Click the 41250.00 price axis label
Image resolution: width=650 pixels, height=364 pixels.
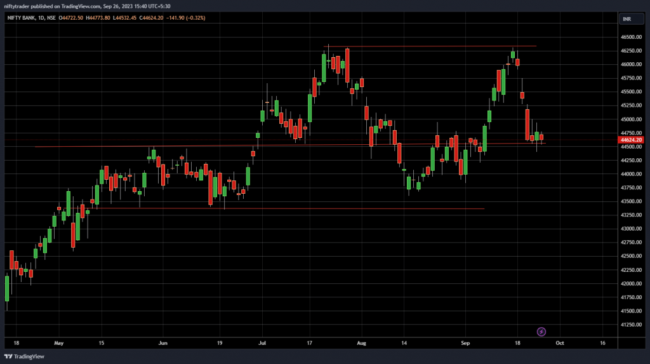point(631,325)
